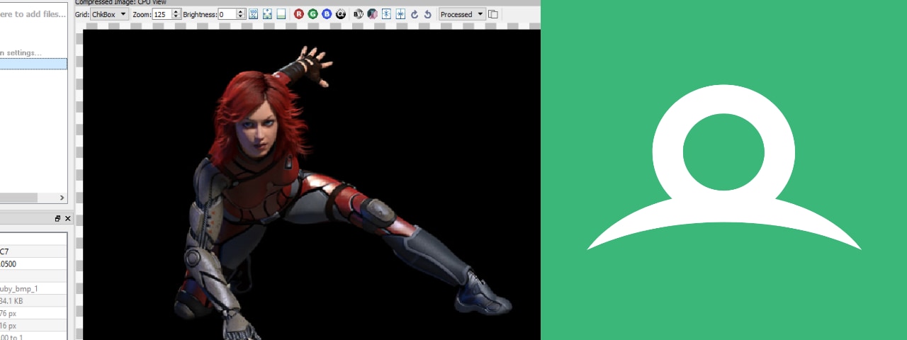The image size is (907, 340).
Task: Click the rotate counter-clockwise arrow icon
Action: click(428, 14)
